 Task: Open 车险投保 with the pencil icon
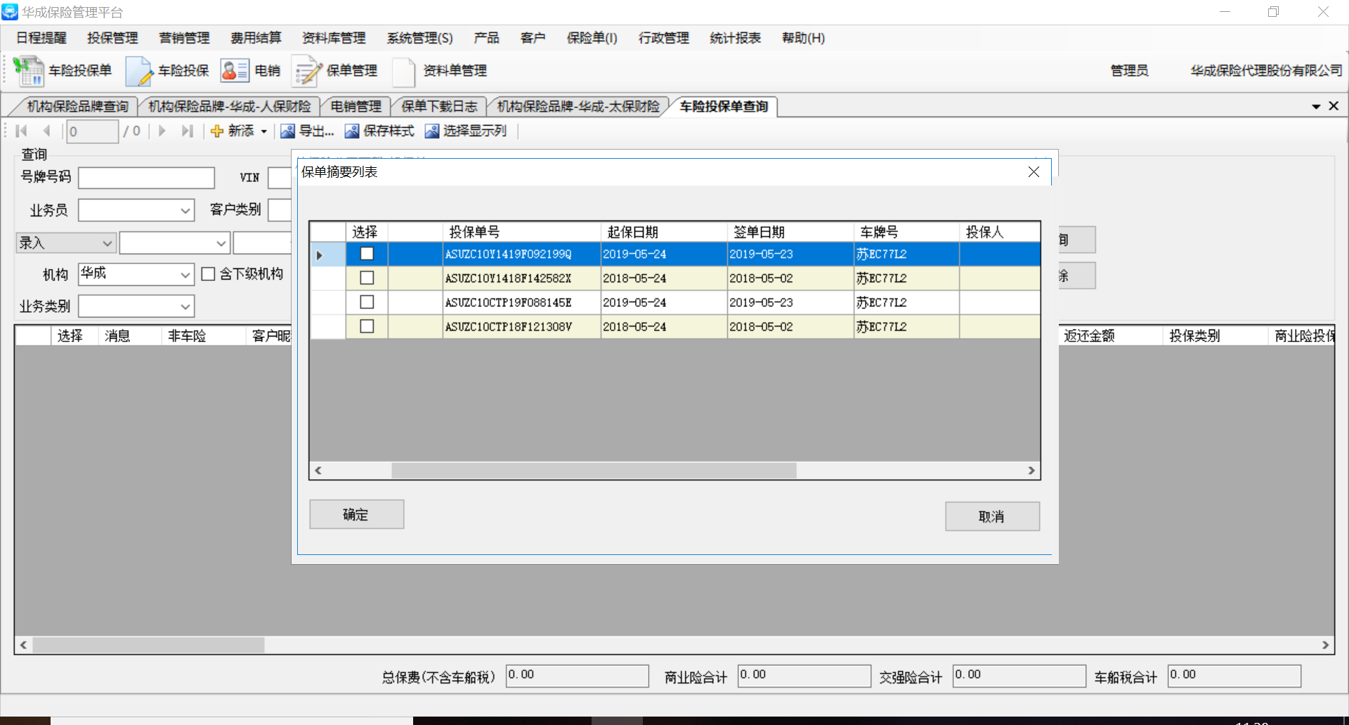(x=138, y=71)
